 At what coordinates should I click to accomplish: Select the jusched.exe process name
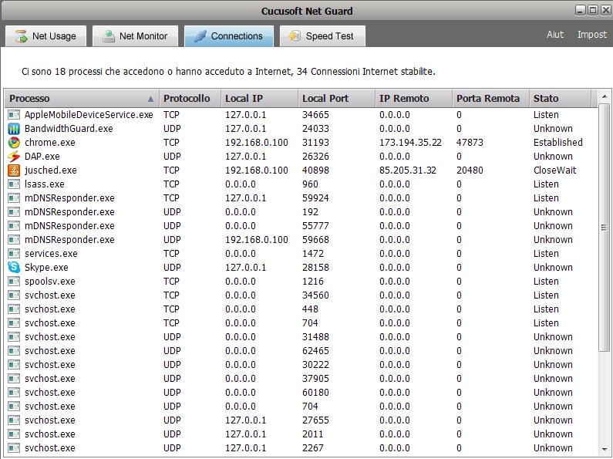point(50,170)
